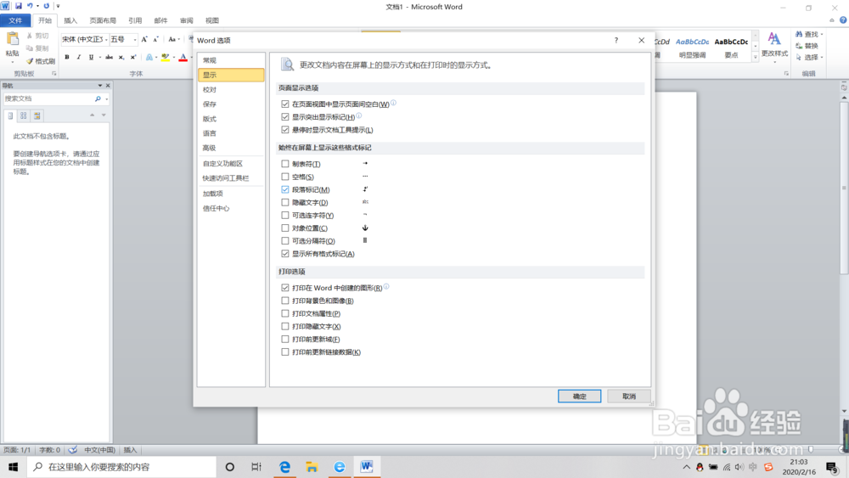The height and width of the screenshot is (478, 849).
Task: Select Customize Ribbon (自定义功能区) option
Action: click(231, 164)
